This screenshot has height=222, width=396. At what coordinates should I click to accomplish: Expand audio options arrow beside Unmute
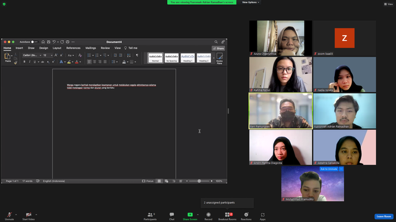16,215
